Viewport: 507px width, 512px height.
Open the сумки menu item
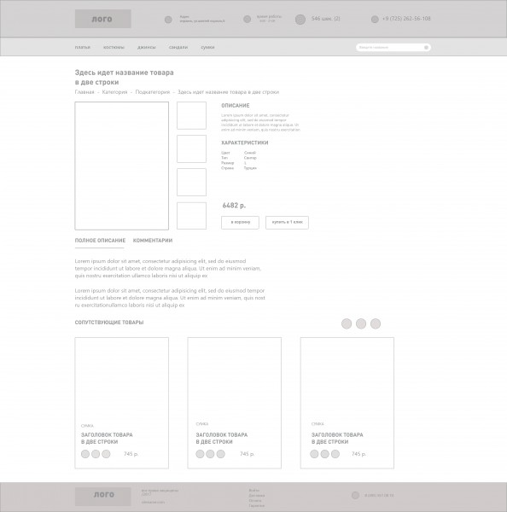click(207, 47)
